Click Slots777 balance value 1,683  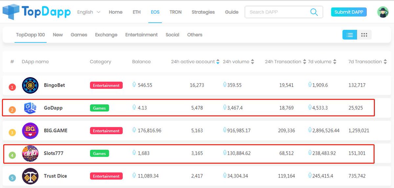coord(143,153)
